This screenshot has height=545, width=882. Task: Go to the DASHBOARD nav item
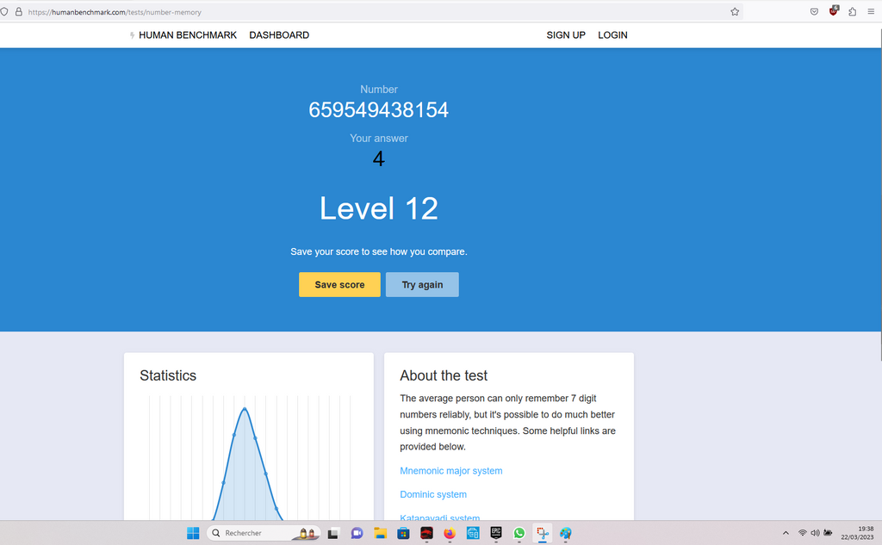click(279, 35)
